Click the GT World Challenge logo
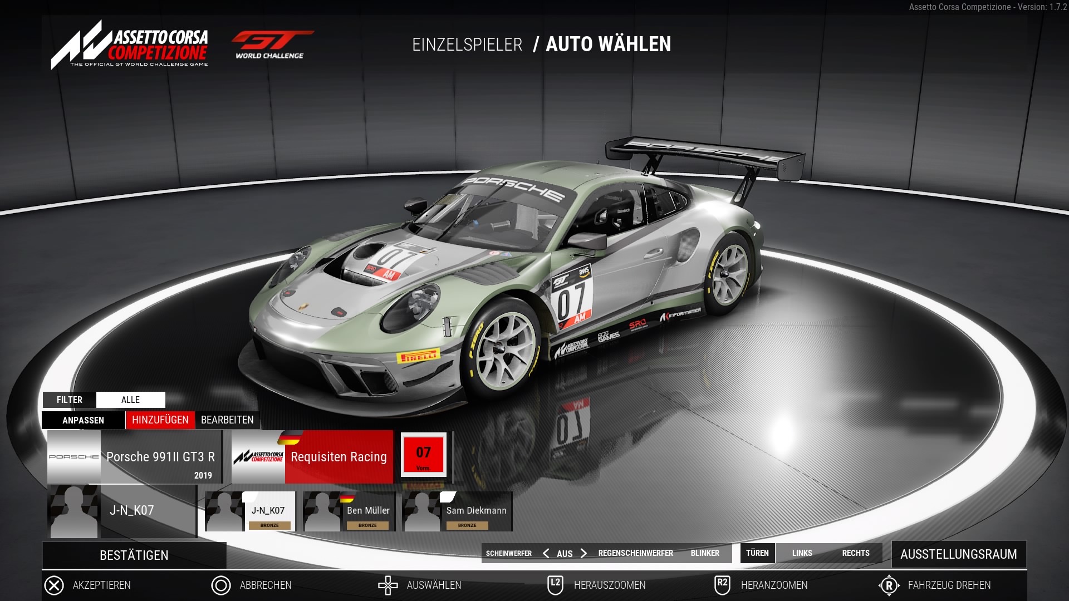 (271, 45)
